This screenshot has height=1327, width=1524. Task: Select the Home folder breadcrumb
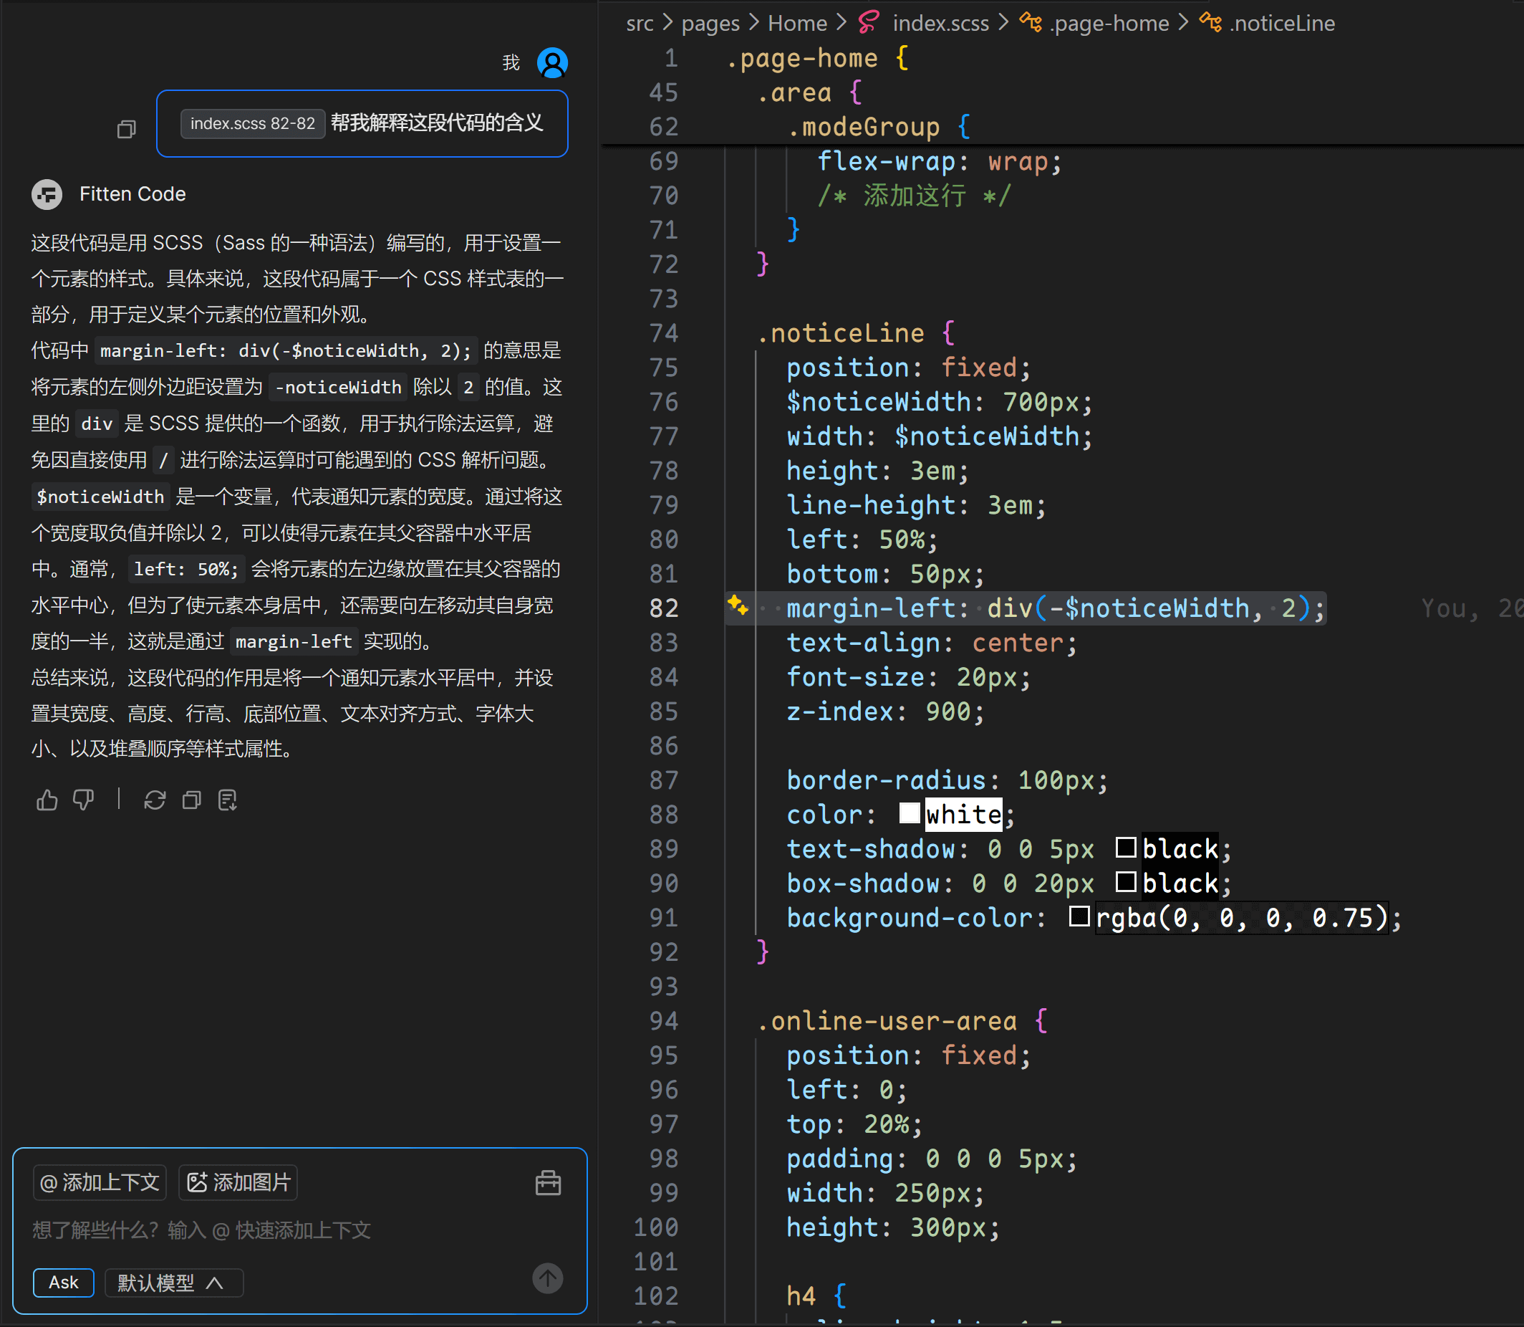(797, 23)
